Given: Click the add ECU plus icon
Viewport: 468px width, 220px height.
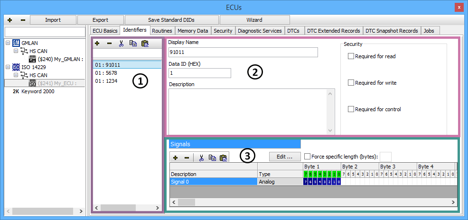Looking at the screenshot, I should pos(9,20).
